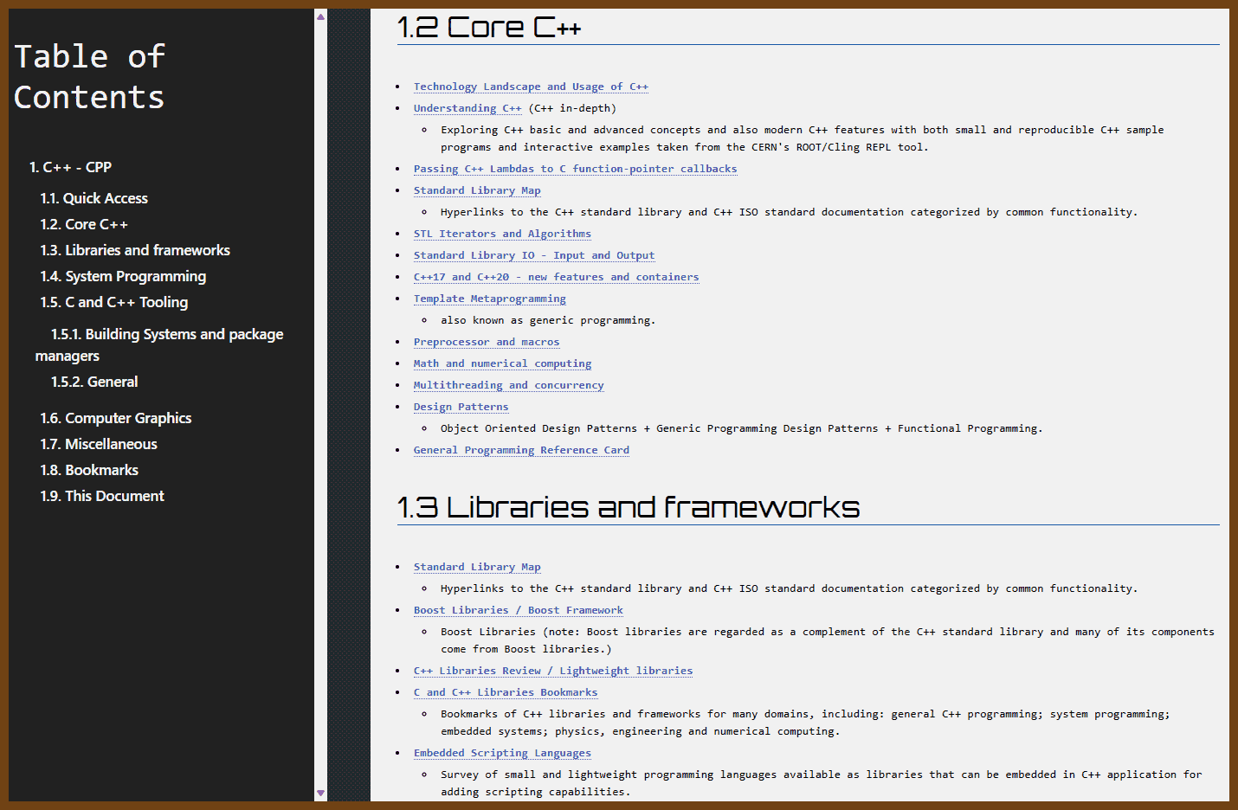Open 'Standard Library IO - Input and Output'

(x=534, y=255)
